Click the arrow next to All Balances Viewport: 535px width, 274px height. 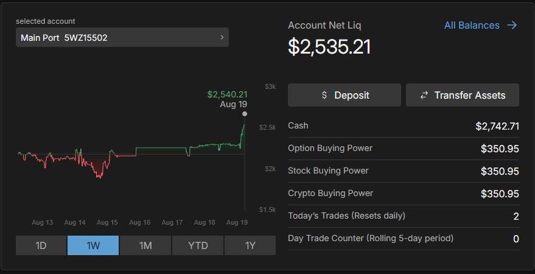pos(512,26)
